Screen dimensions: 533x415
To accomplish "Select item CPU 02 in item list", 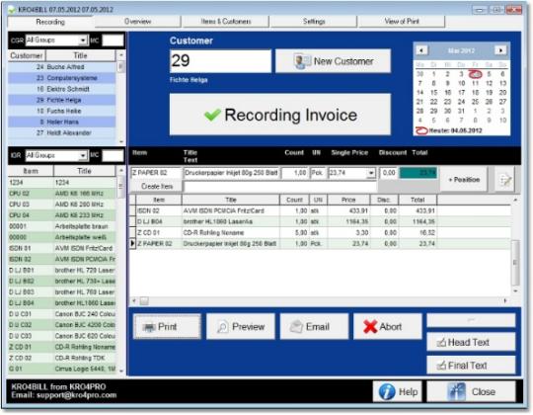I will tap(62, 194).
